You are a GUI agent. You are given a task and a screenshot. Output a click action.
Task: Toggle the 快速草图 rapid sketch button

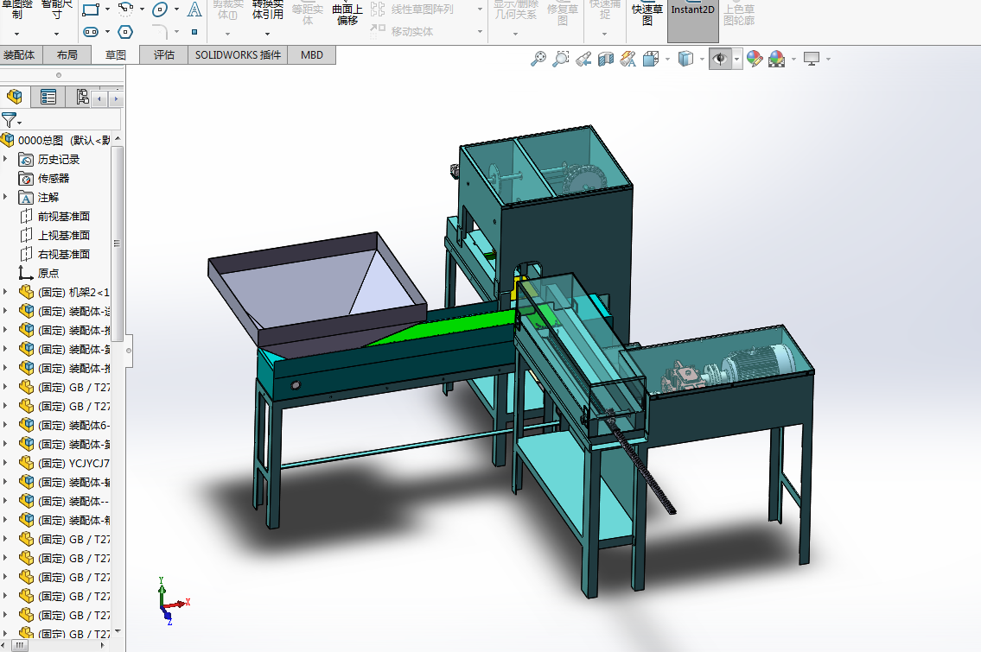[647, 15]
